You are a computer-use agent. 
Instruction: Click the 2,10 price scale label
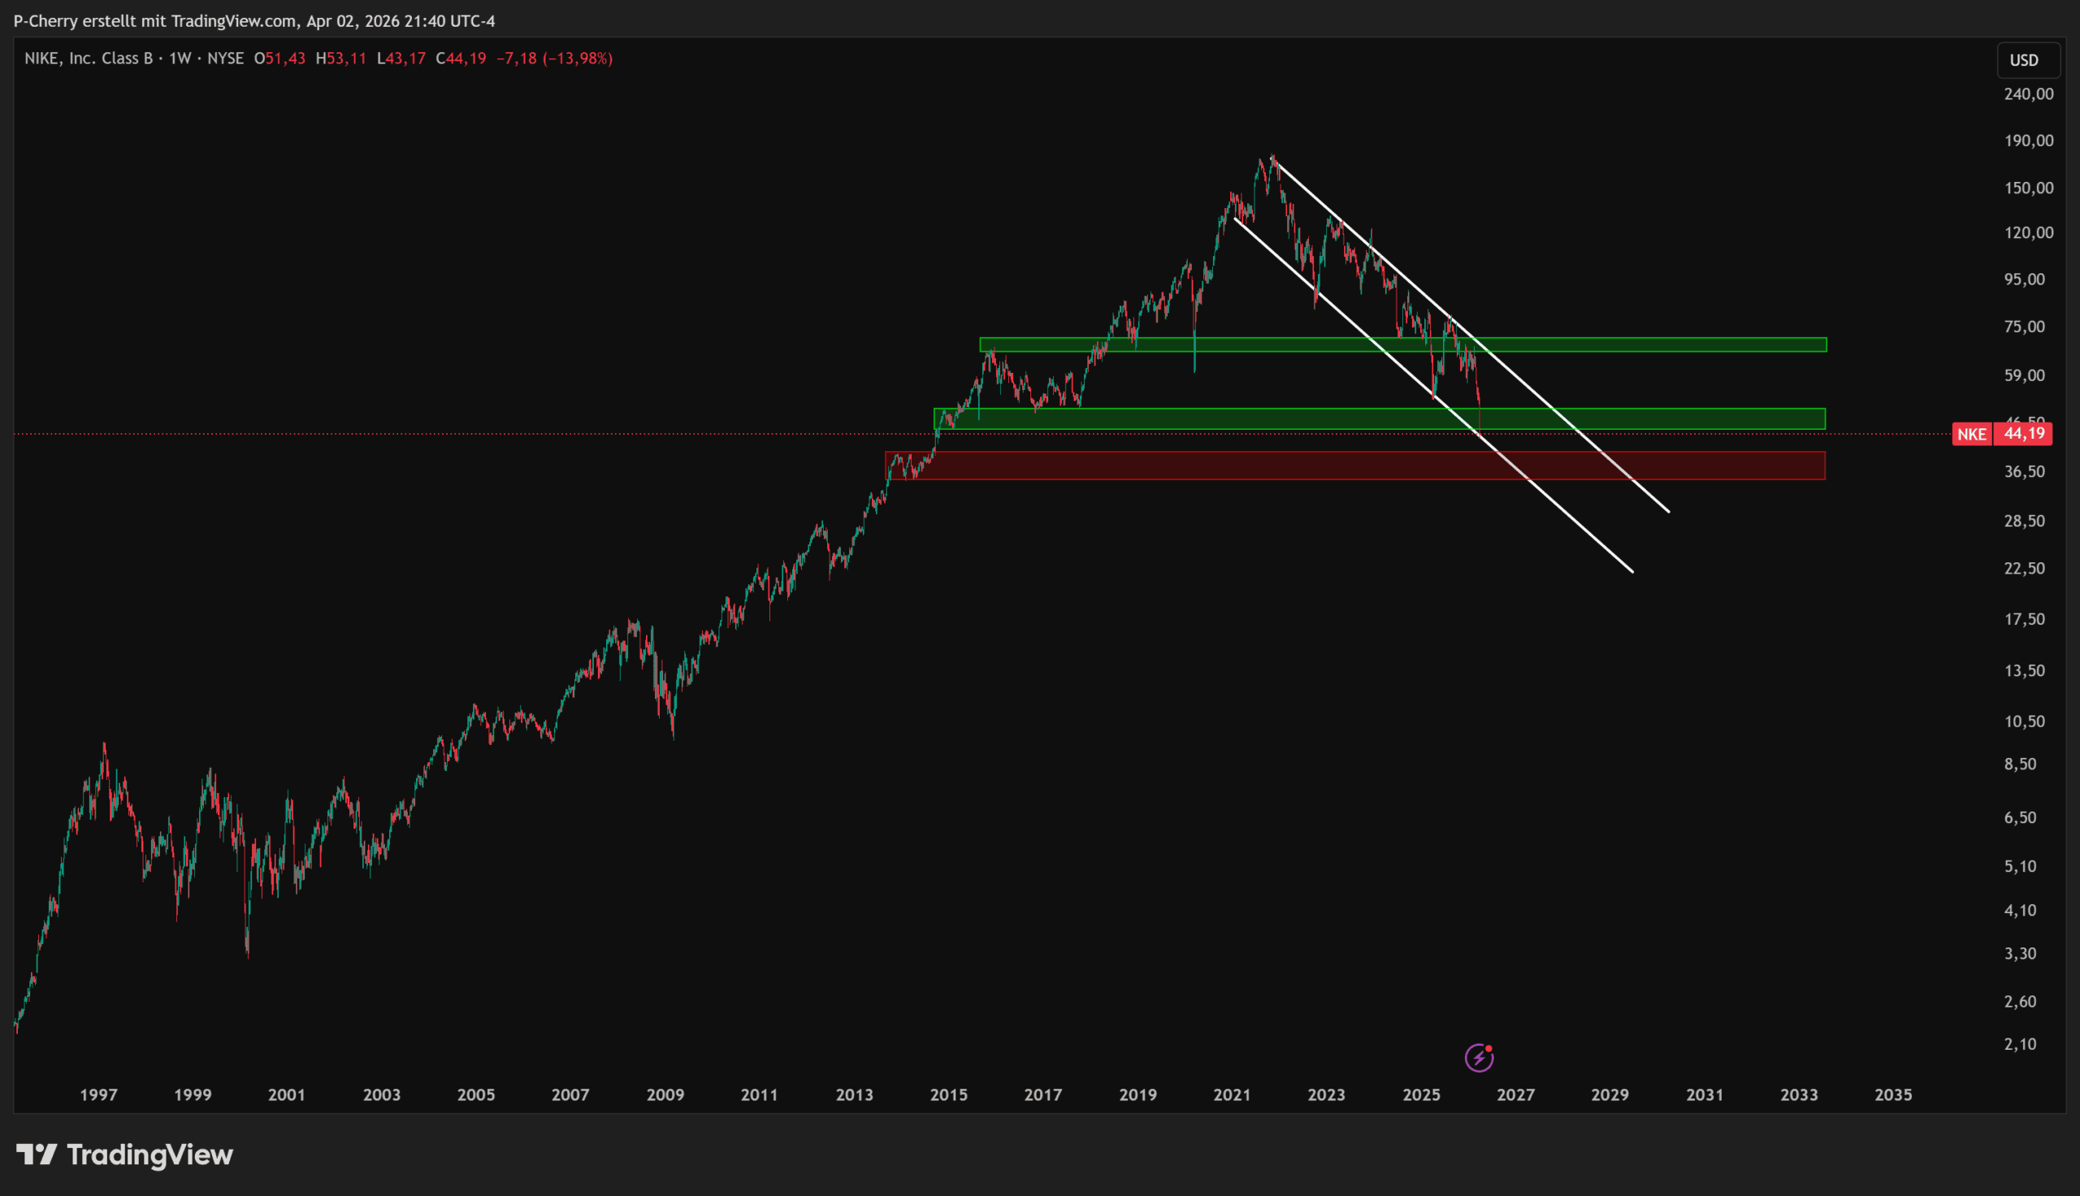2020,1045
